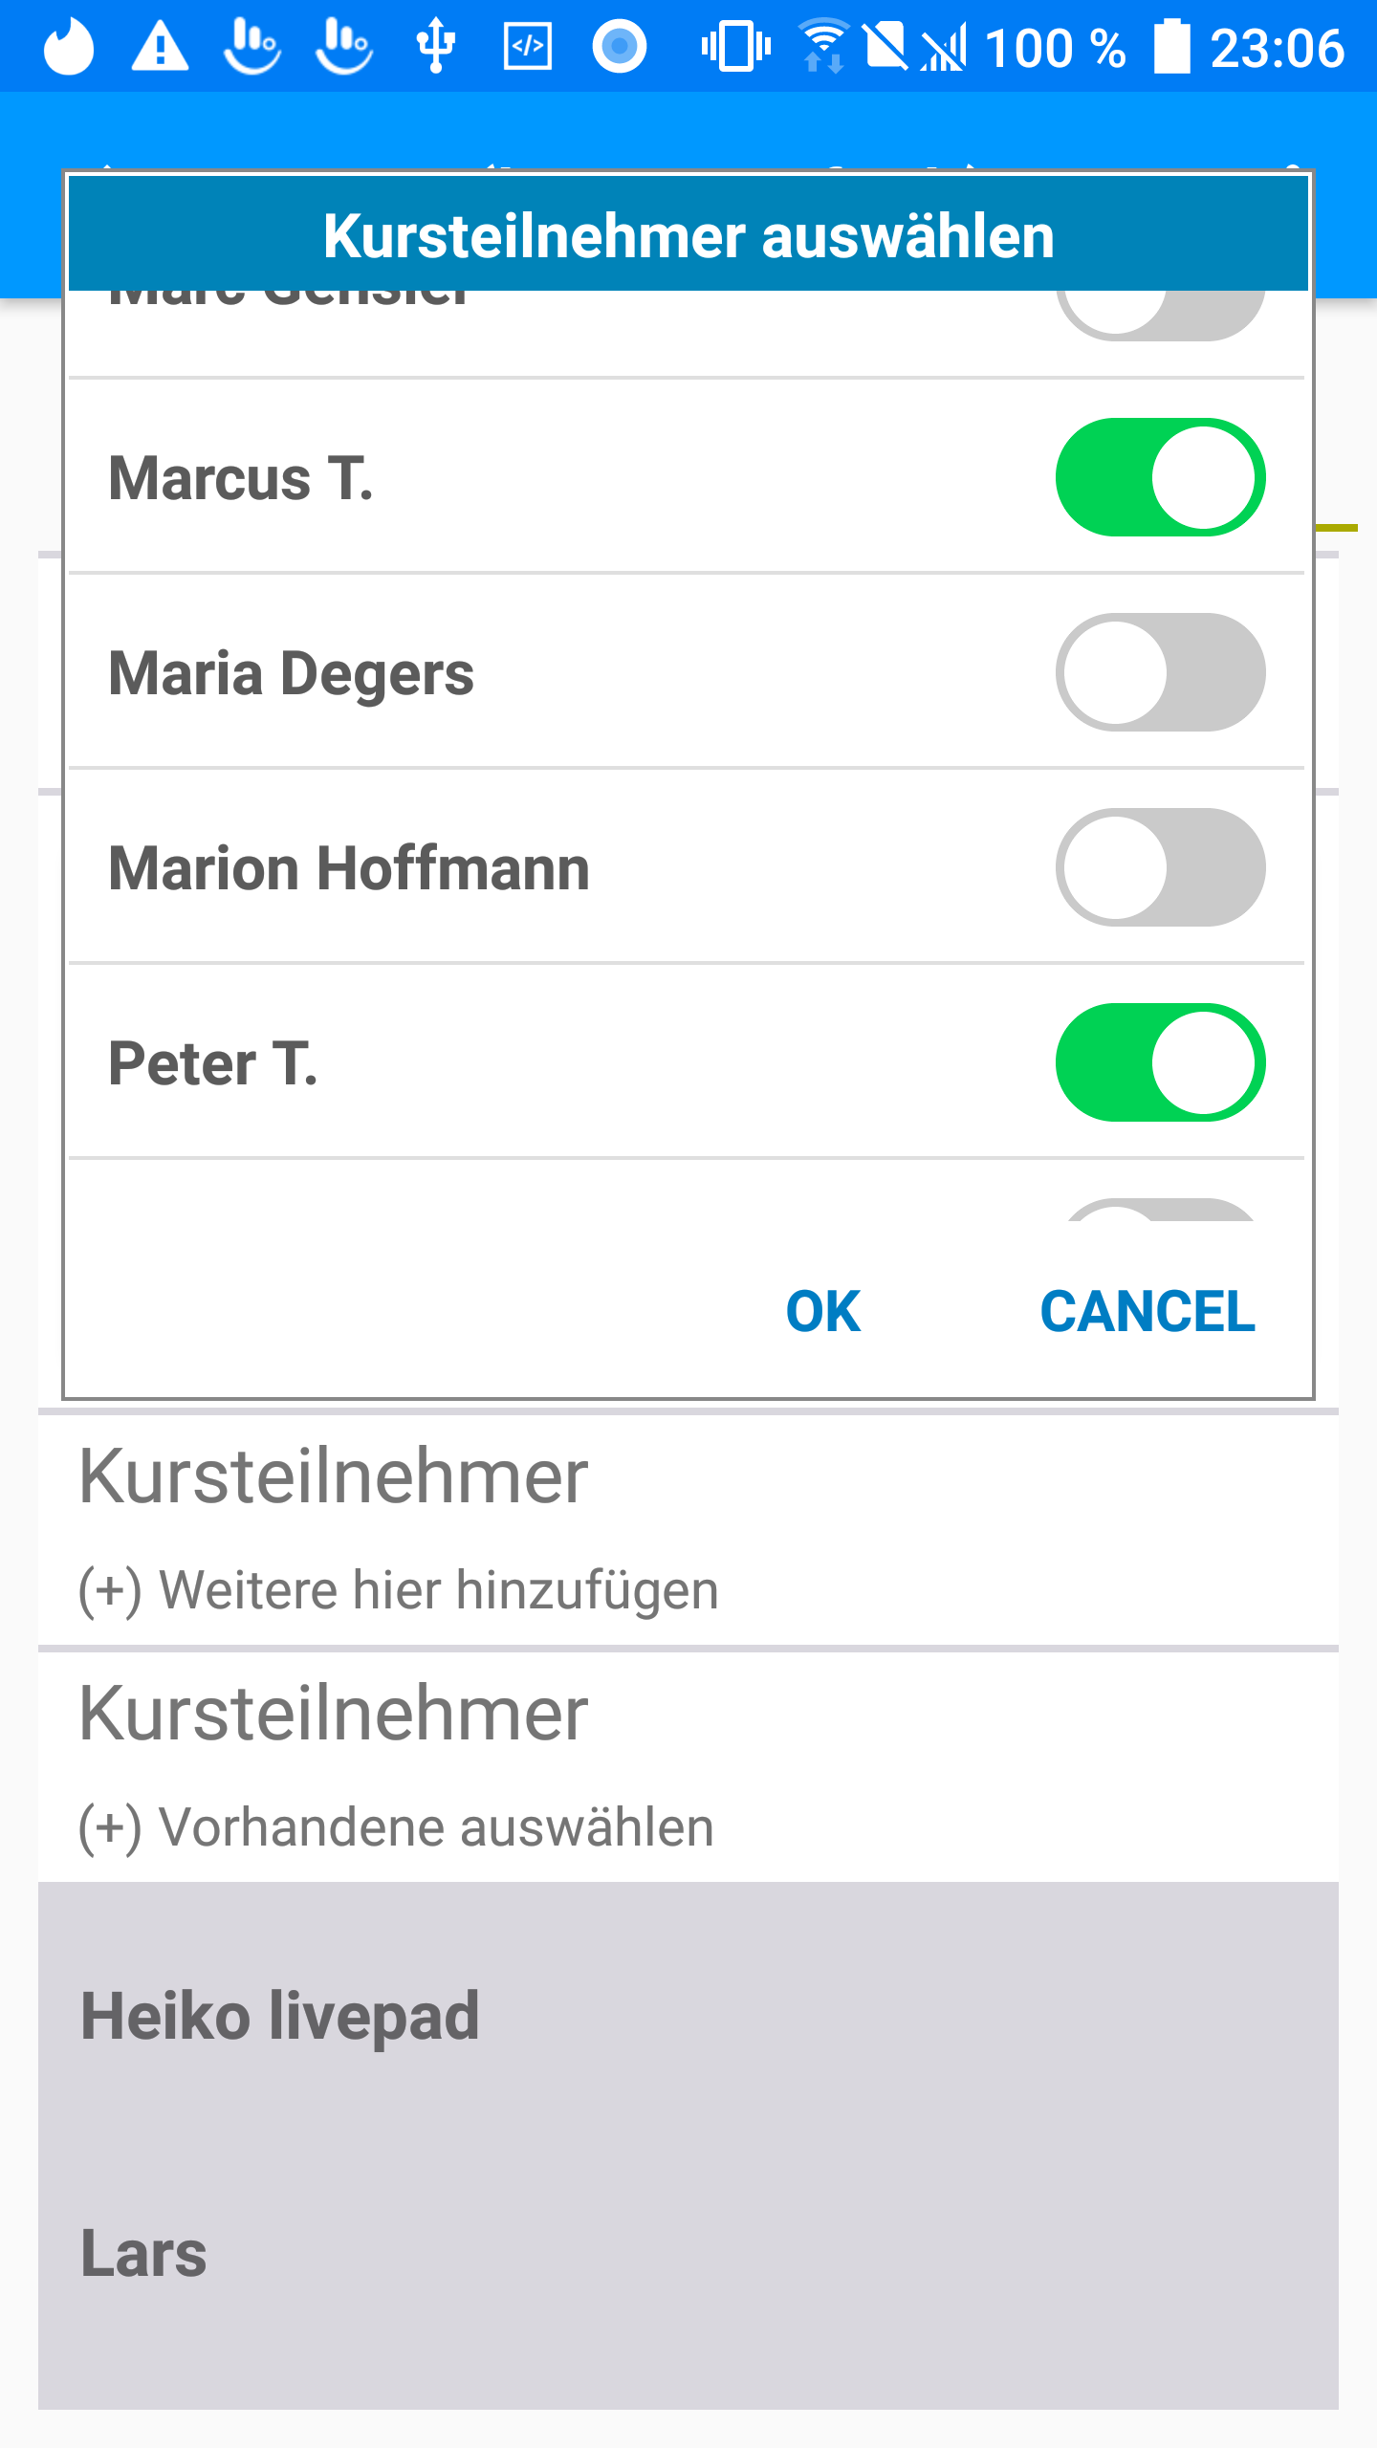Tap the blue circle record notification icon
This screenshot has height=2448, width=1377.
point(620,46)
